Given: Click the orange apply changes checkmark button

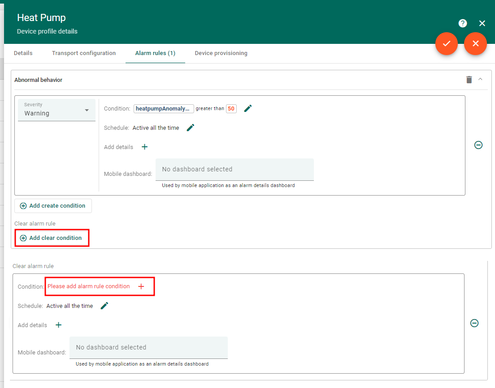Looking at the screenshot, I should pyautogui.click(x=446, y=43).
